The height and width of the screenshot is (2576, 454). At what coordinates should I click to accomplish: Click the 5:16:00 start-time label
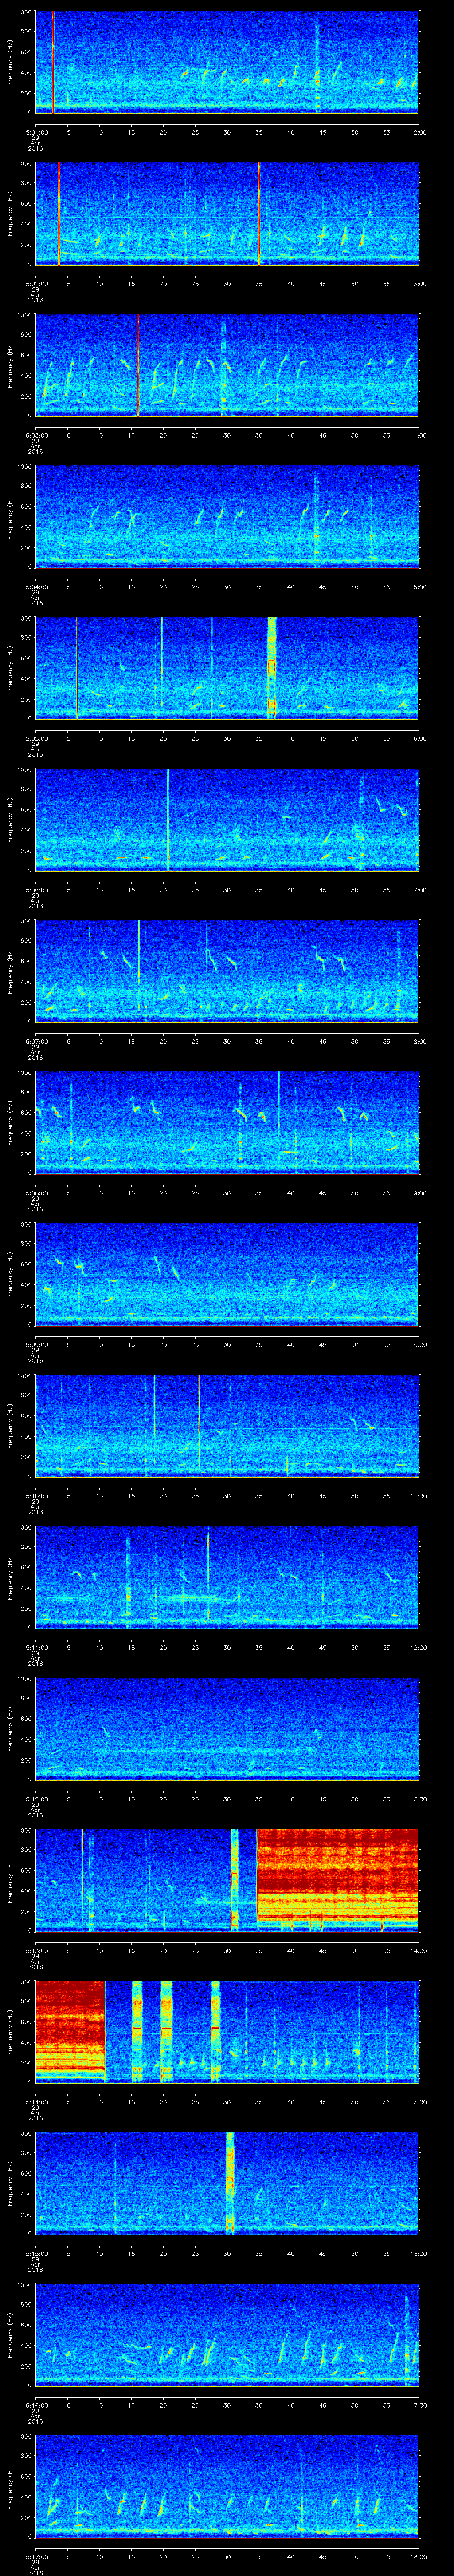[36, 2405]
